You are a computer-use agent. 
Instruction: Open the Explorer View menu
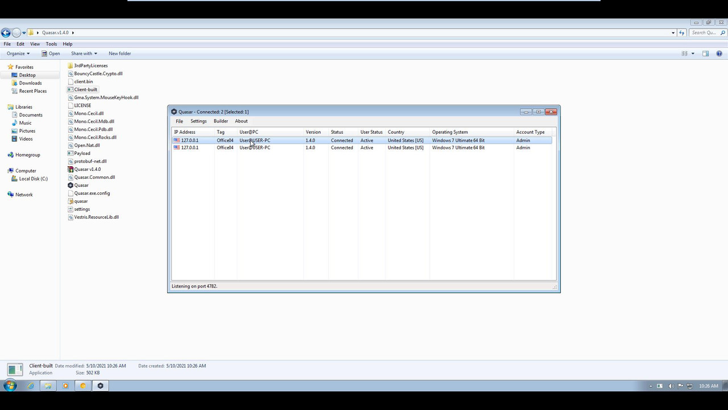point(35,44)
